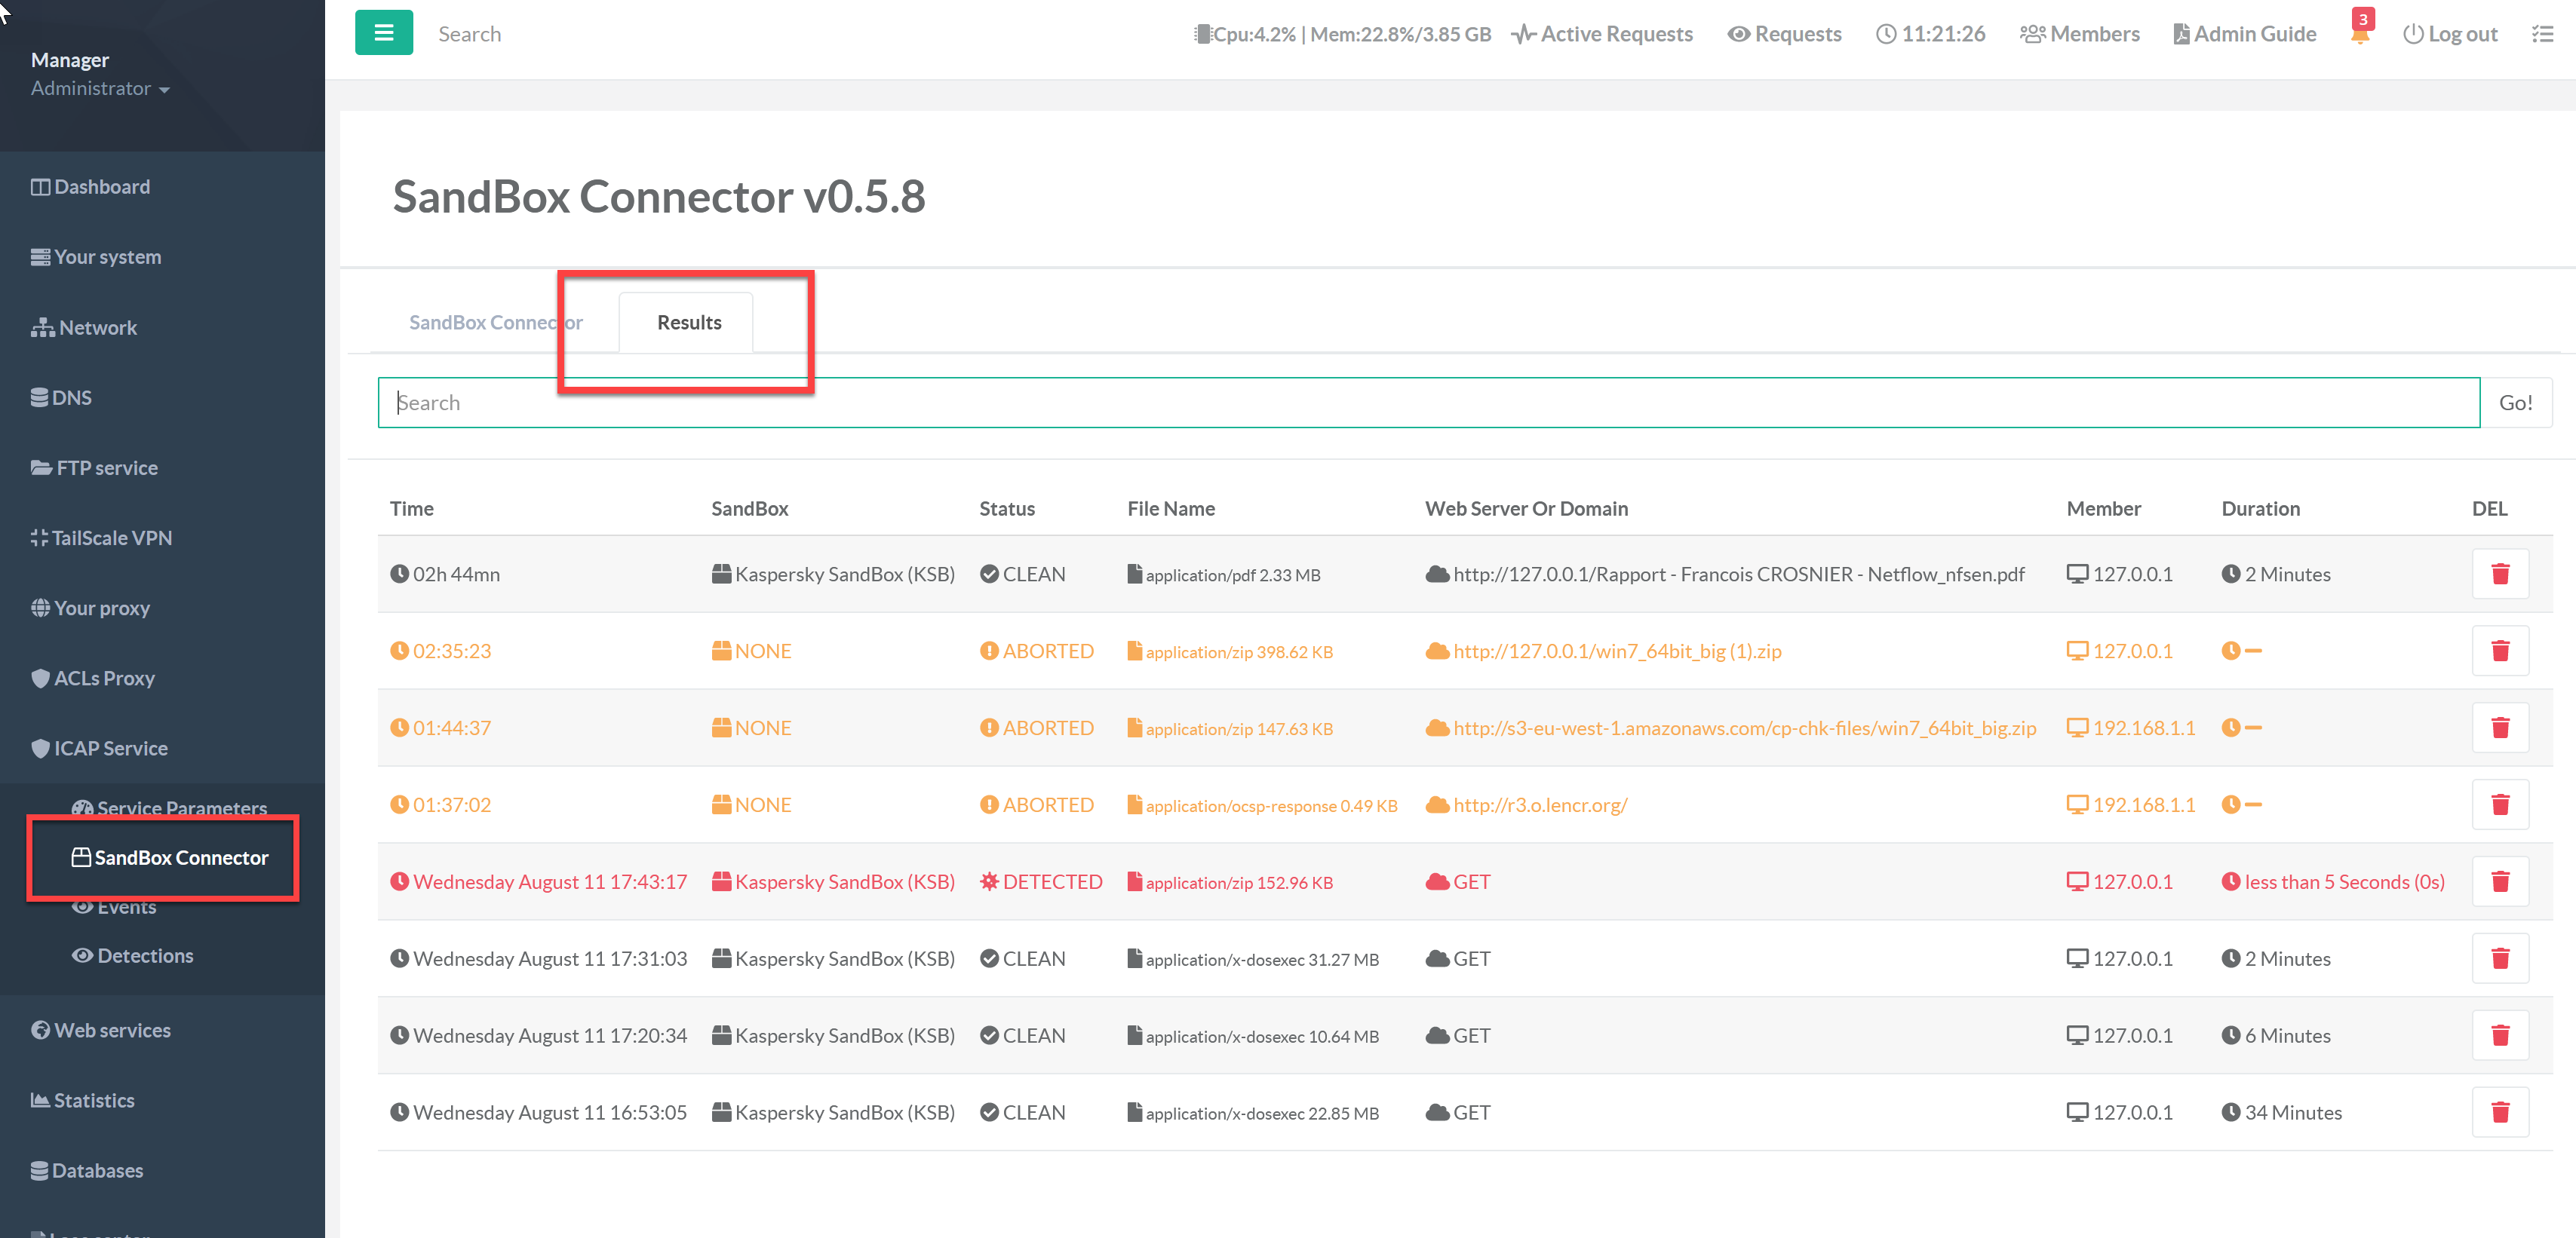Select the Results tab
This screenshot has height=1238, width=2576.
pyautogui.click(x=688, y=322)
